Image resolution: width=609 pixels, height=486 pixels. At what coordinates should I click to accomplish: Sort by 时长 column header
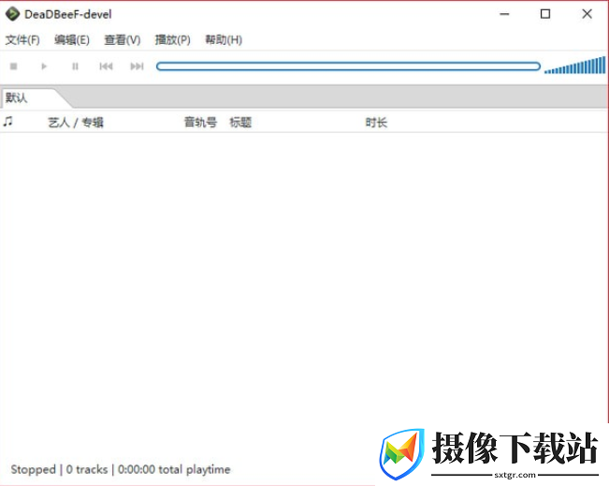click(x=376, y=123)
